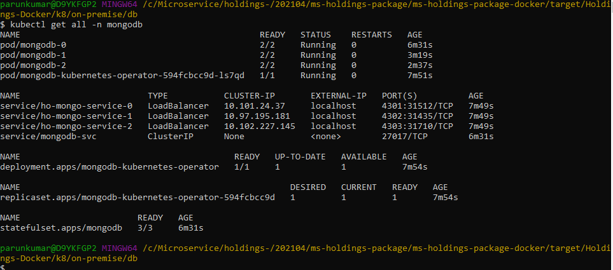Click the RESTARTS column header
The width and height of the screenshot is (613, 270).
click(x=372, y=35)
